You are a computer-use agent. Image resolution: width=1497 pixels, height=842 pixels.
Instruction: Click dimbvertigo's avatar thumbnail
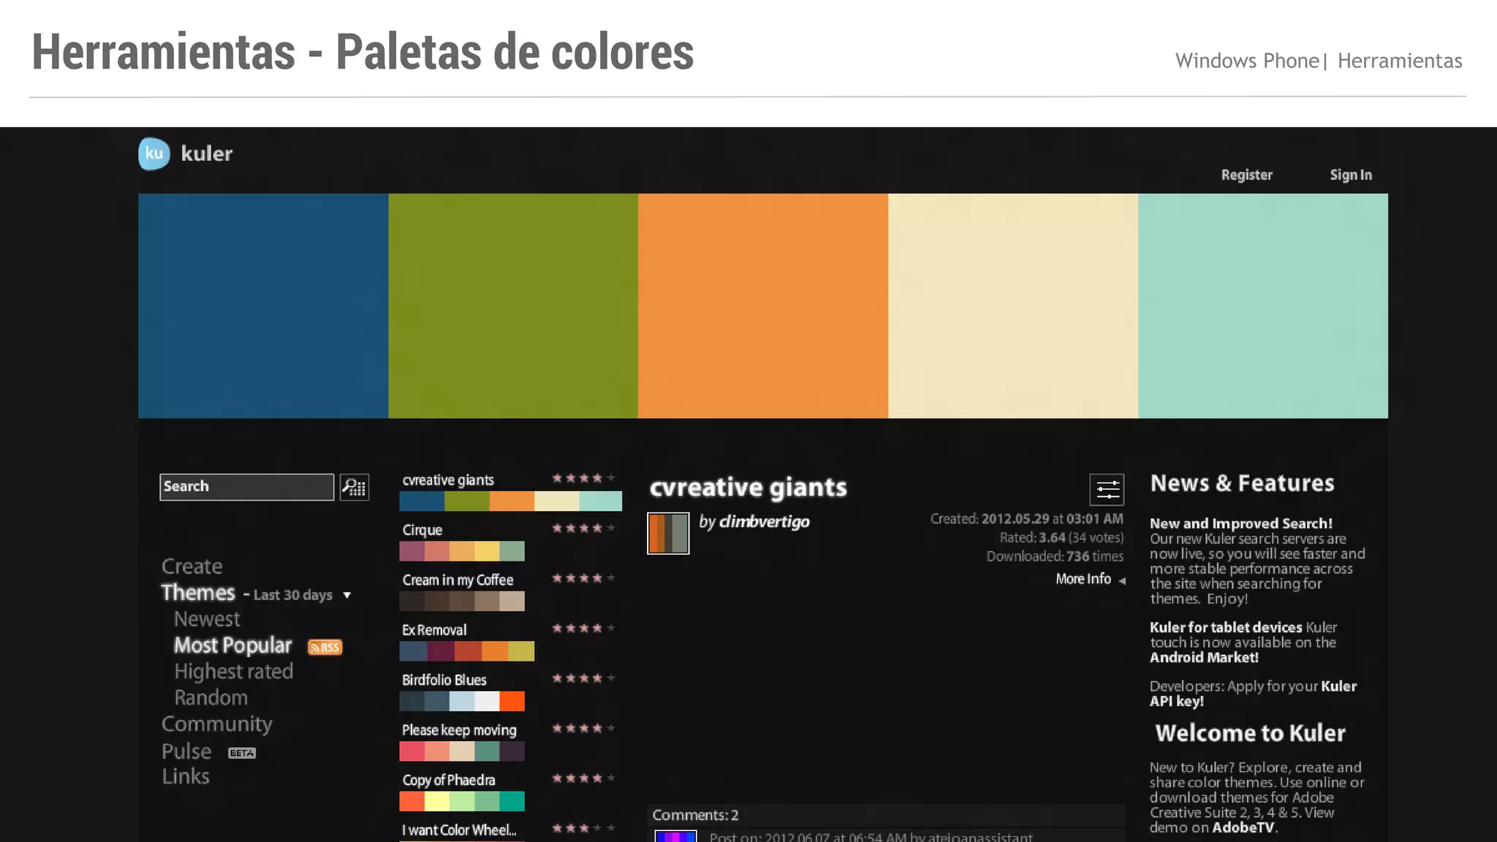668,533
